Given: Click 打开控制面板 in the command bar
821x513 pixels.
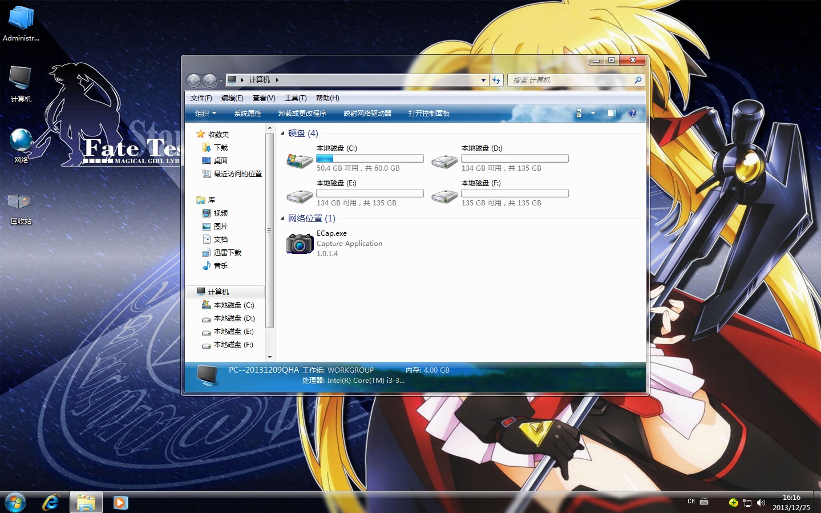Looking at the screenshot, I should [429, 114].
